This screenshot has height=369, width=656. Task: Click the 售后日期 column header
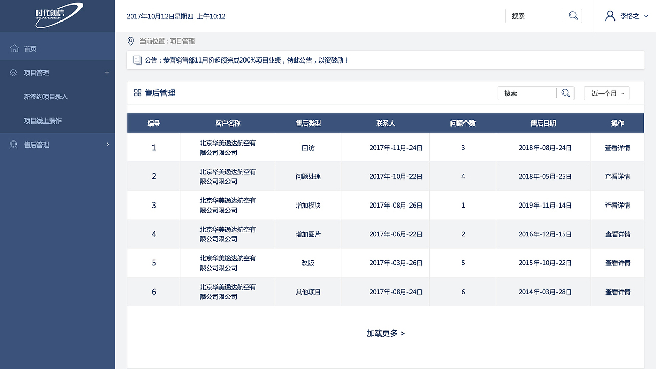click(543, 124)
